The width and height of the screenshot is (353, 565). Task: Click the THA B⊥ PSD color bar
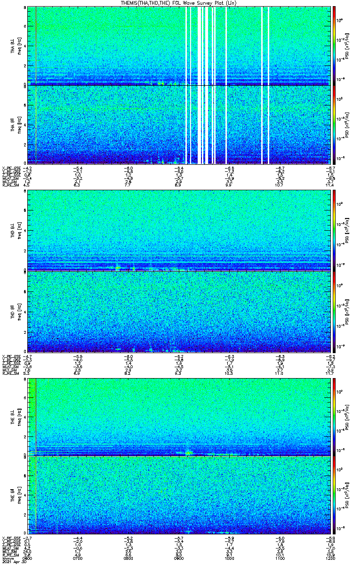point(334,46)
